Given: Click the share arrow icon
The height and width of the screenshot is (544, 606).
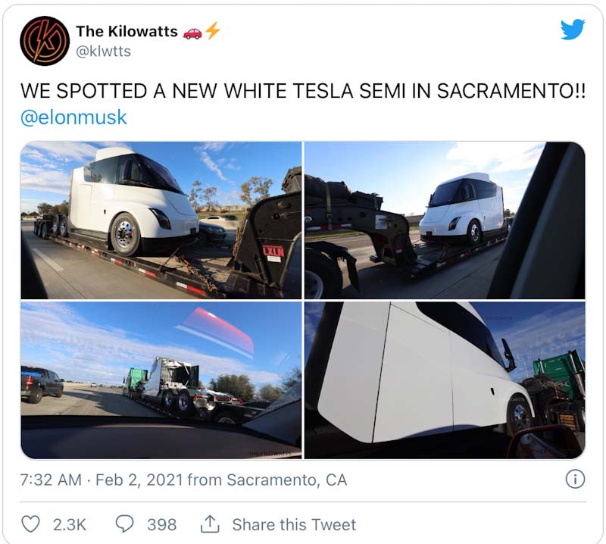Looking at the screenshot, I should coord(209,524).
